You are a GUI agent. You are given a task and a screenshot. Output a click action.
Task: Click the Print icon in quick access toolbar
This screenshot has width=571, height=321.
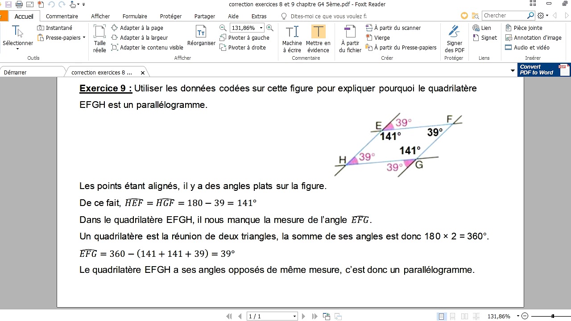point(19,4)
